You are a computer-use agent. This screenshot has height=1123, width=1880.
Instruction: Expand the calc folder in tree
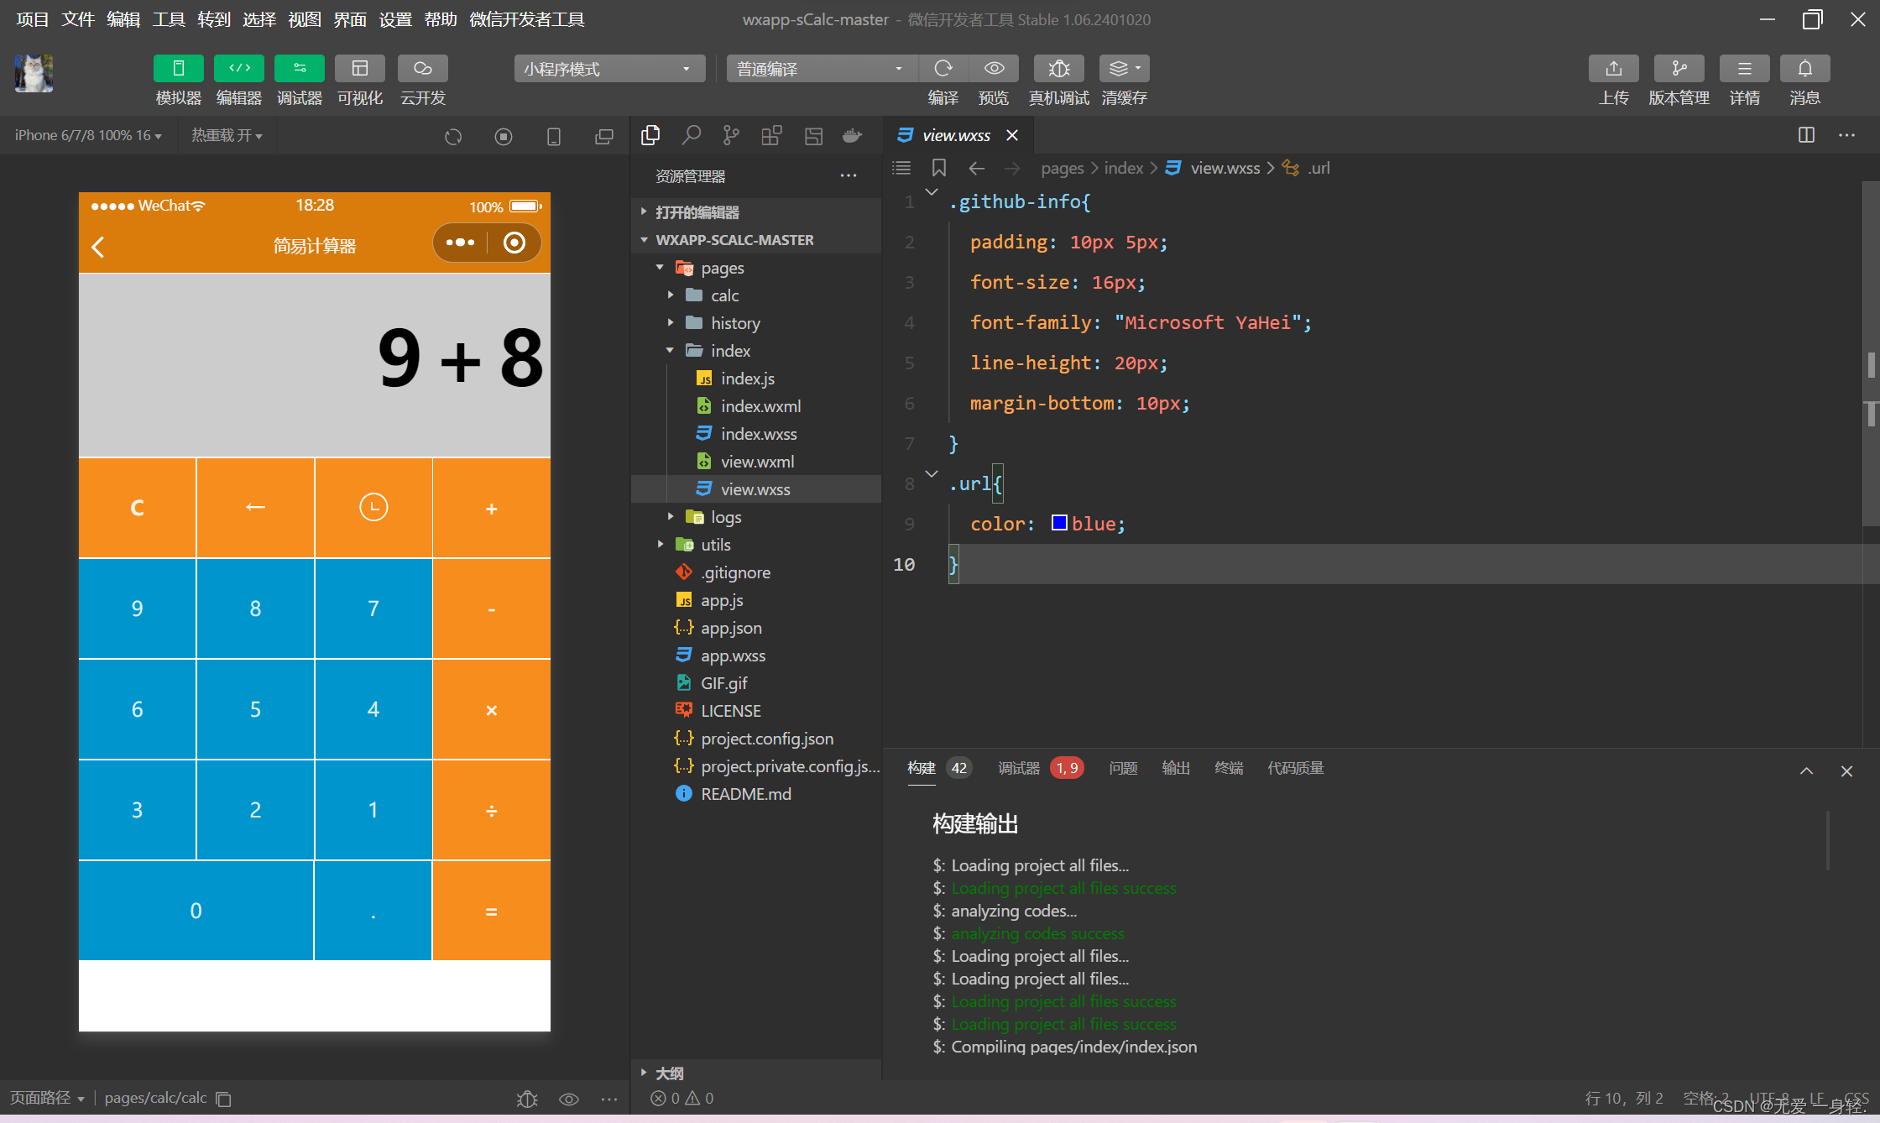(x=724, y=295)
